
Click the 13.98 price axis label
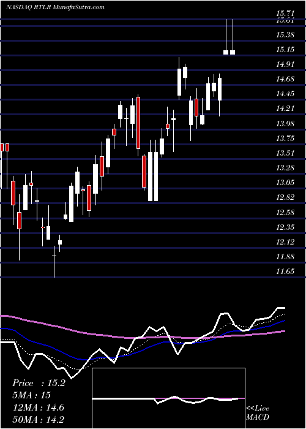coord(285,124)
